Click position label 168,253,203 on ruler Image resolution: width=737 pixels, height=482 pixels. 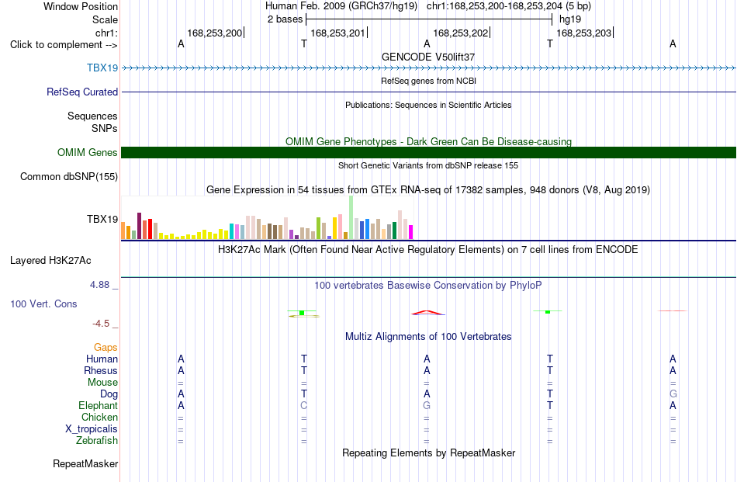tap(583, 33)
